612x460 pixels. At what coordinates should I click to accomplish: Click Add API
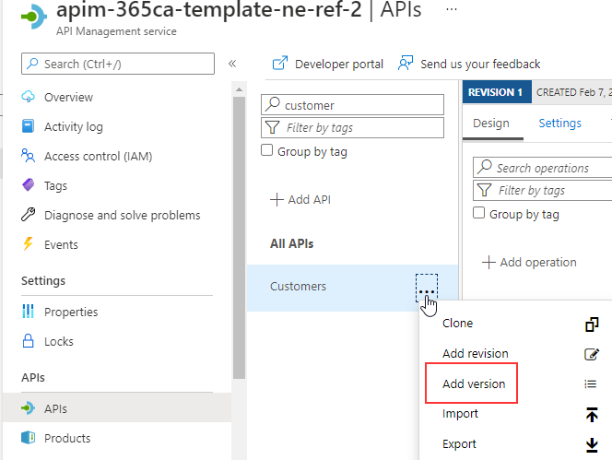(x=300, y=199)
